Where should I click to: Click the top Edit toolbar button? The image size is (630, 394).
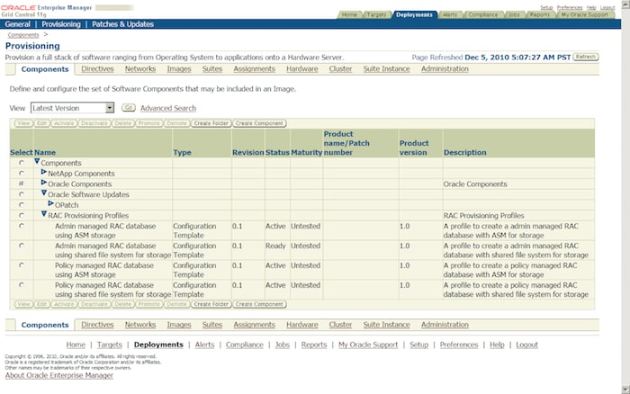point(41,123)
